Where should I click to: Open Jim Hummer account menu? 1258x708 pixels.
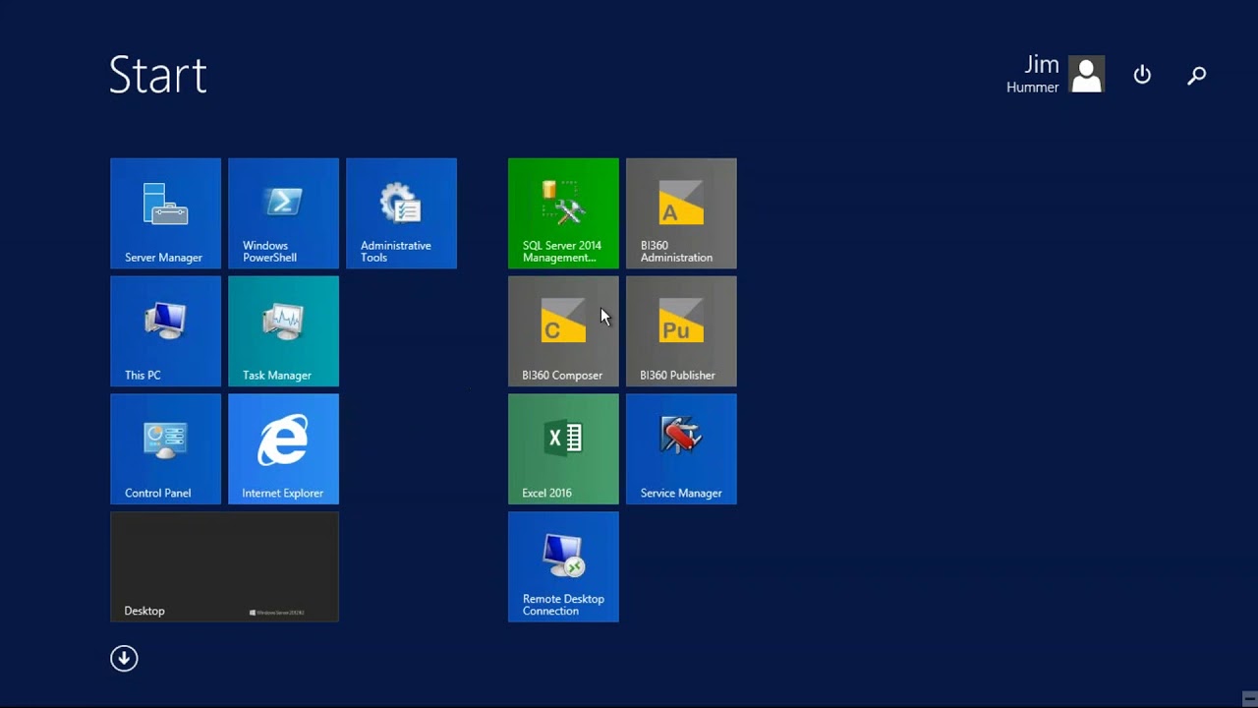coord(1056,75)
